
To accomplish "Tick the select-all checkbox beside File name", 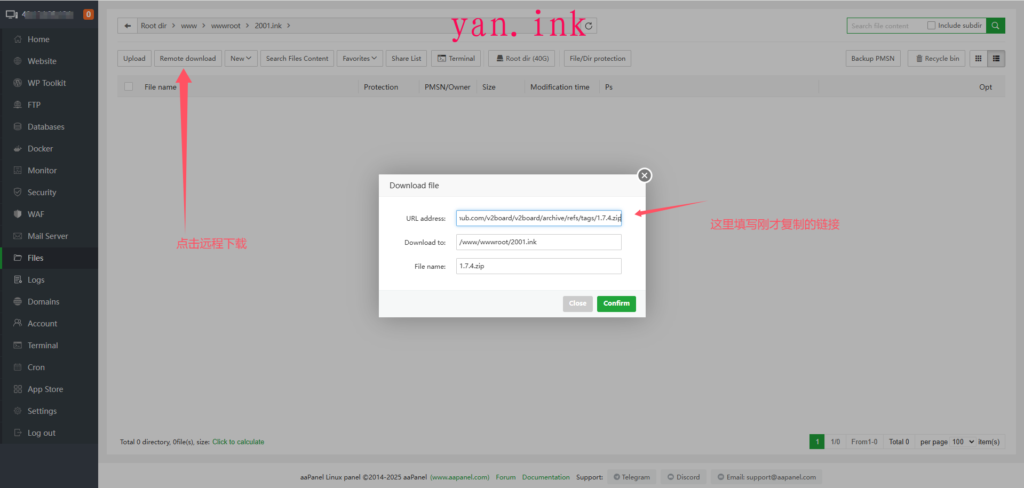I will point(129,86).
